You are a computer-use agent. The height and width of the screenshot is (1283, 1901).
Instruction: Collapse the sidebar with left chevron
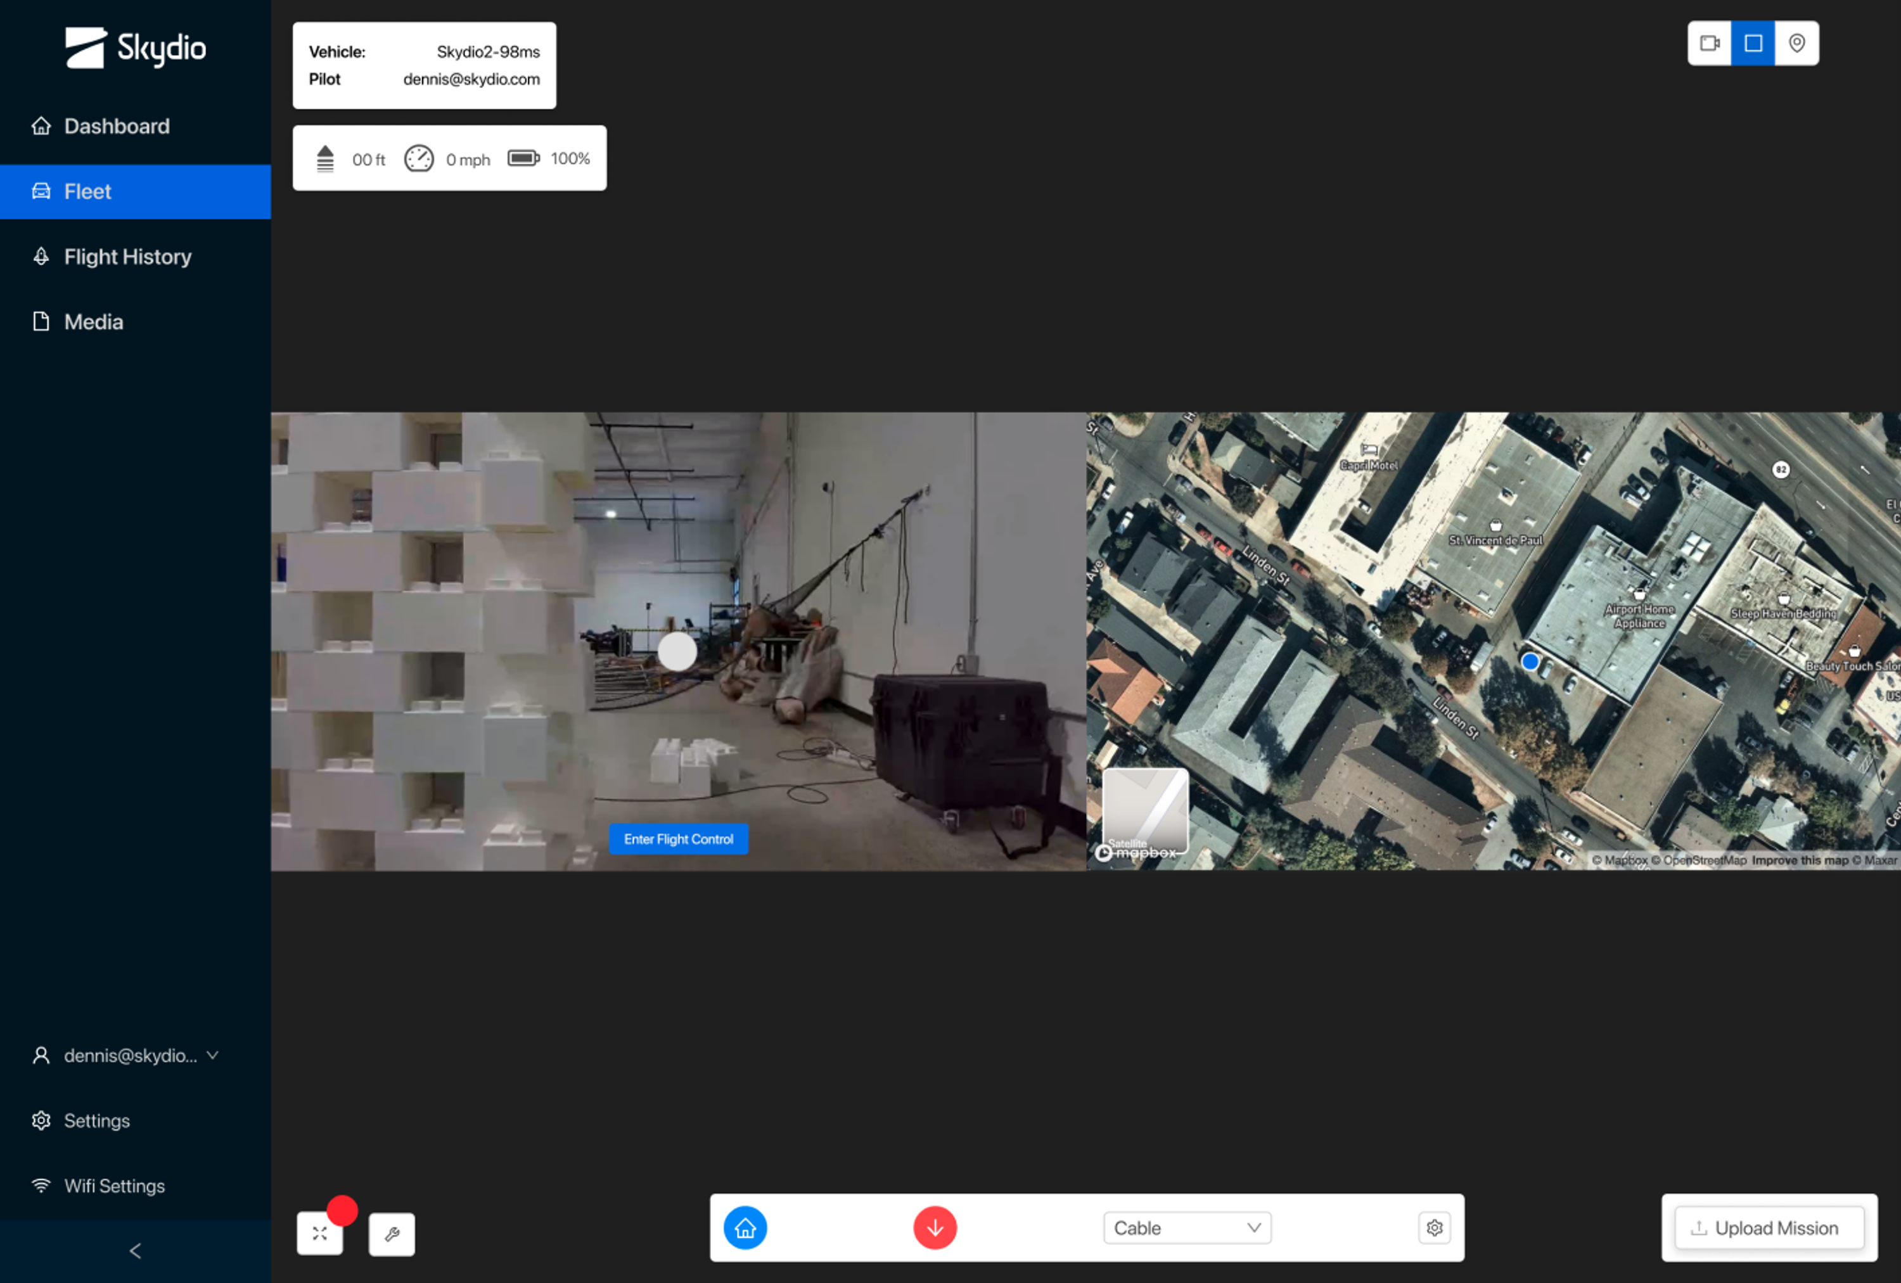click(x=135, y=1250)
